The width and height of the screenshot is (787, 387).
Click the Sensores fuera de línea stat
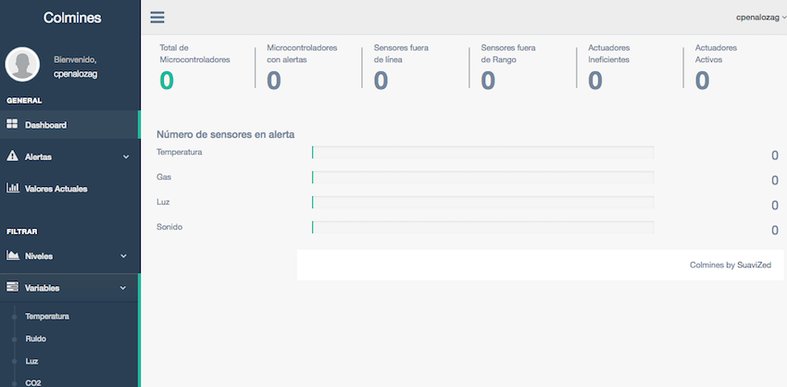(x=401, y=68)
